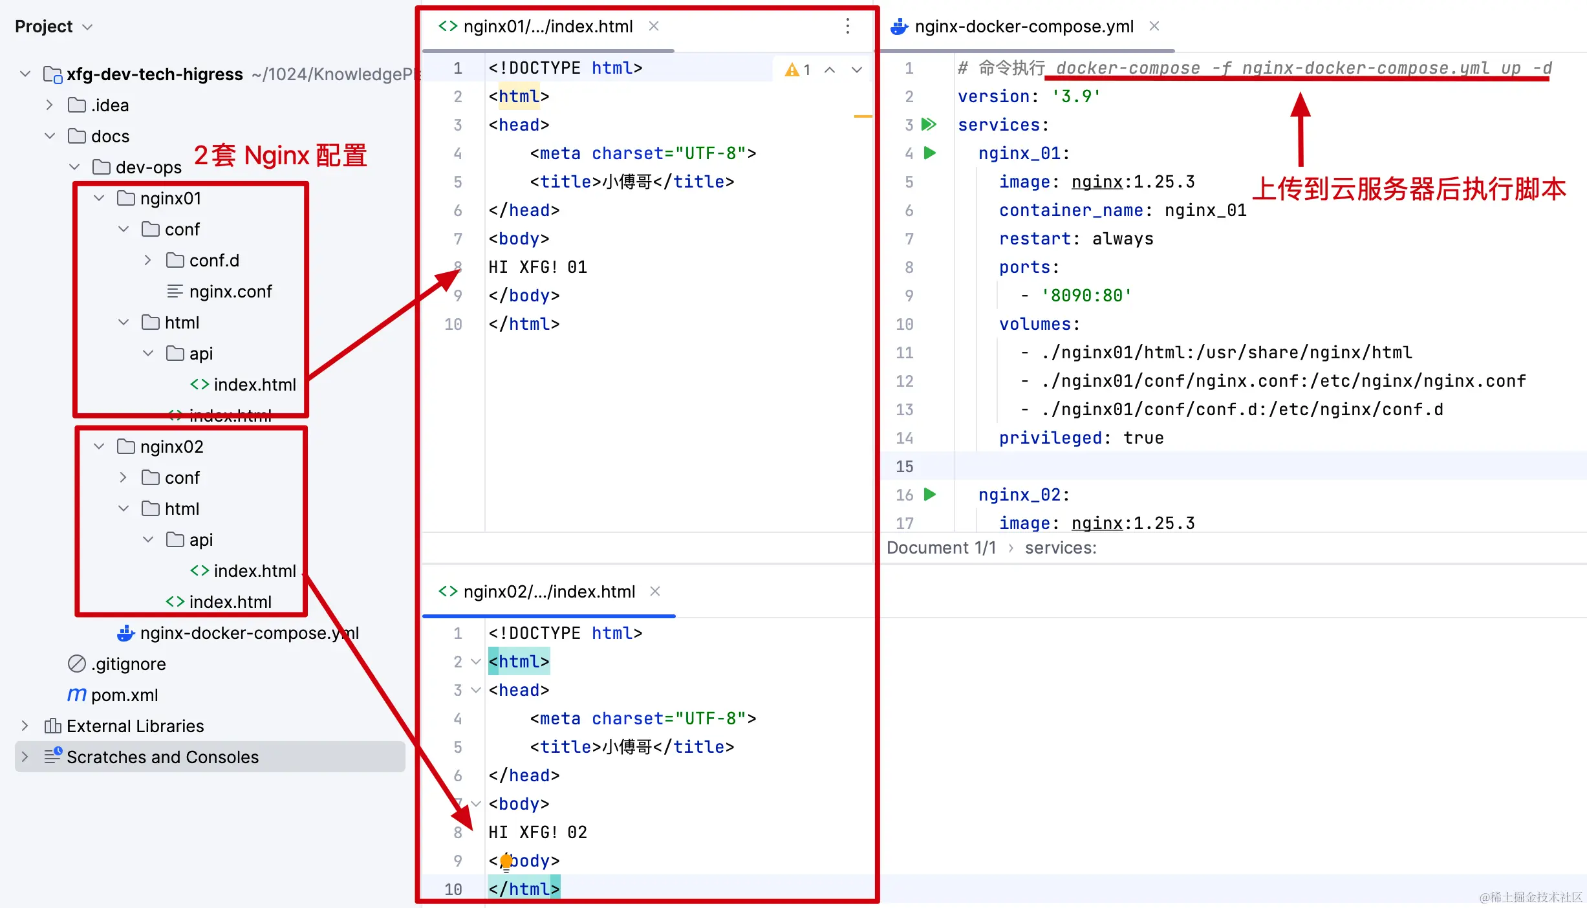Open the editor tab options three-dot menu
This screenshot has height=908, width=1587.
[847, 27]
